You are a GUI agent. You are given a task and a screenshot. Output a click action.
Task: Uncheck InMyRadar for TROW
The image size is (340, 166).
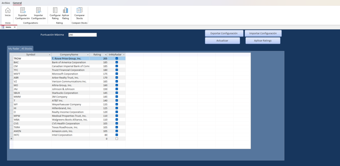coord(117,58)
